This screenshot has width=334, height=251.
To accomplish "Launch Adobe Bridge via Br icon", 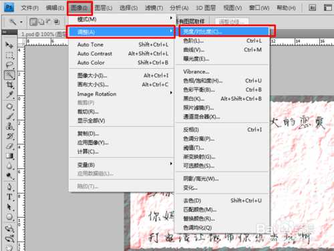I will [313, 8].
